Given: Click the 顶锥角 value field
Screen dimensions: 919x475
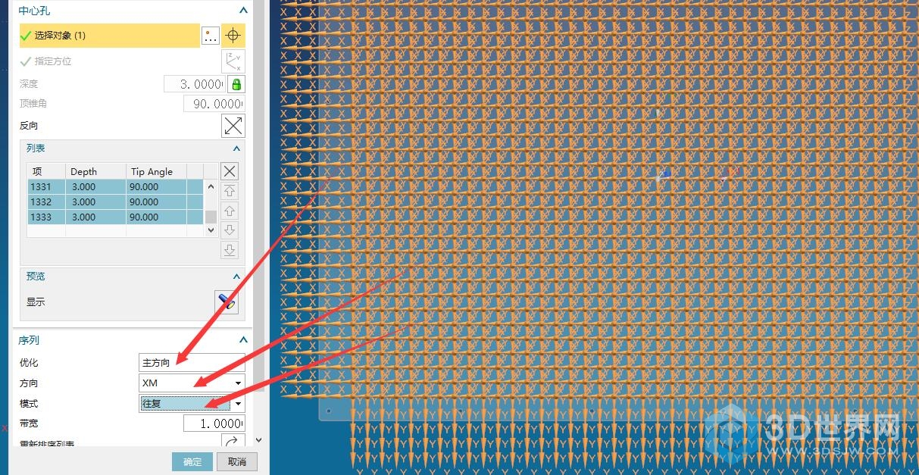Looking at the screenshot, I should click(x=214, y=104).
